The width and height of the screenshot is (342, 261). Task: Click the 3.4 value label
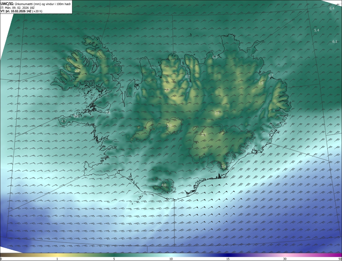coord(224,167)
